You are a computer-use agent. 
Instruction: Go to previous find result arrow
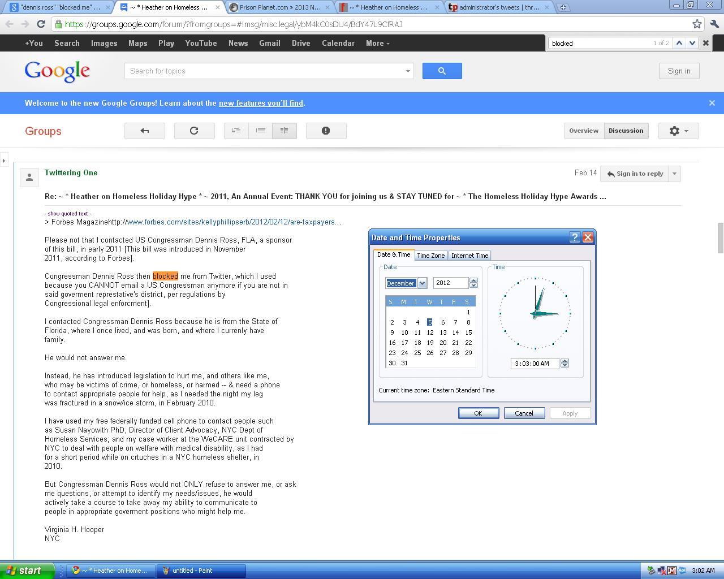coord(679,43)
